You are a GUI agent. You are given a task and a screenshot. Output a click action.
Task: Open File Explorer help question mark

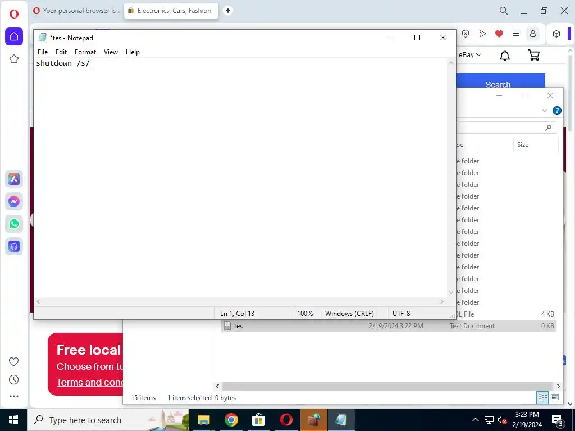tap(556, 111)
